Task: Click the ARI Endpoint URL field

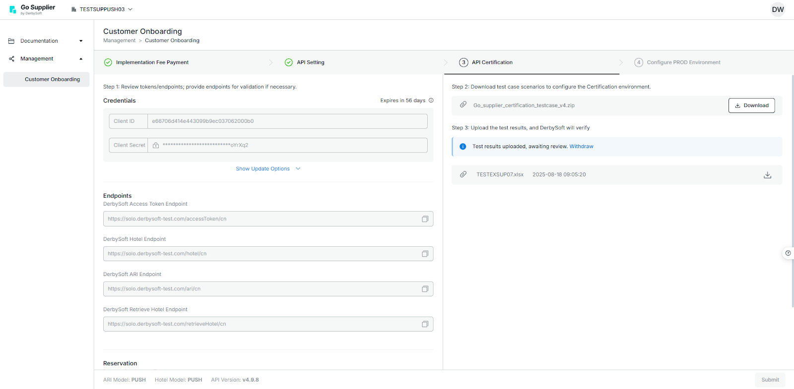Action: click(x=268, y=289)
